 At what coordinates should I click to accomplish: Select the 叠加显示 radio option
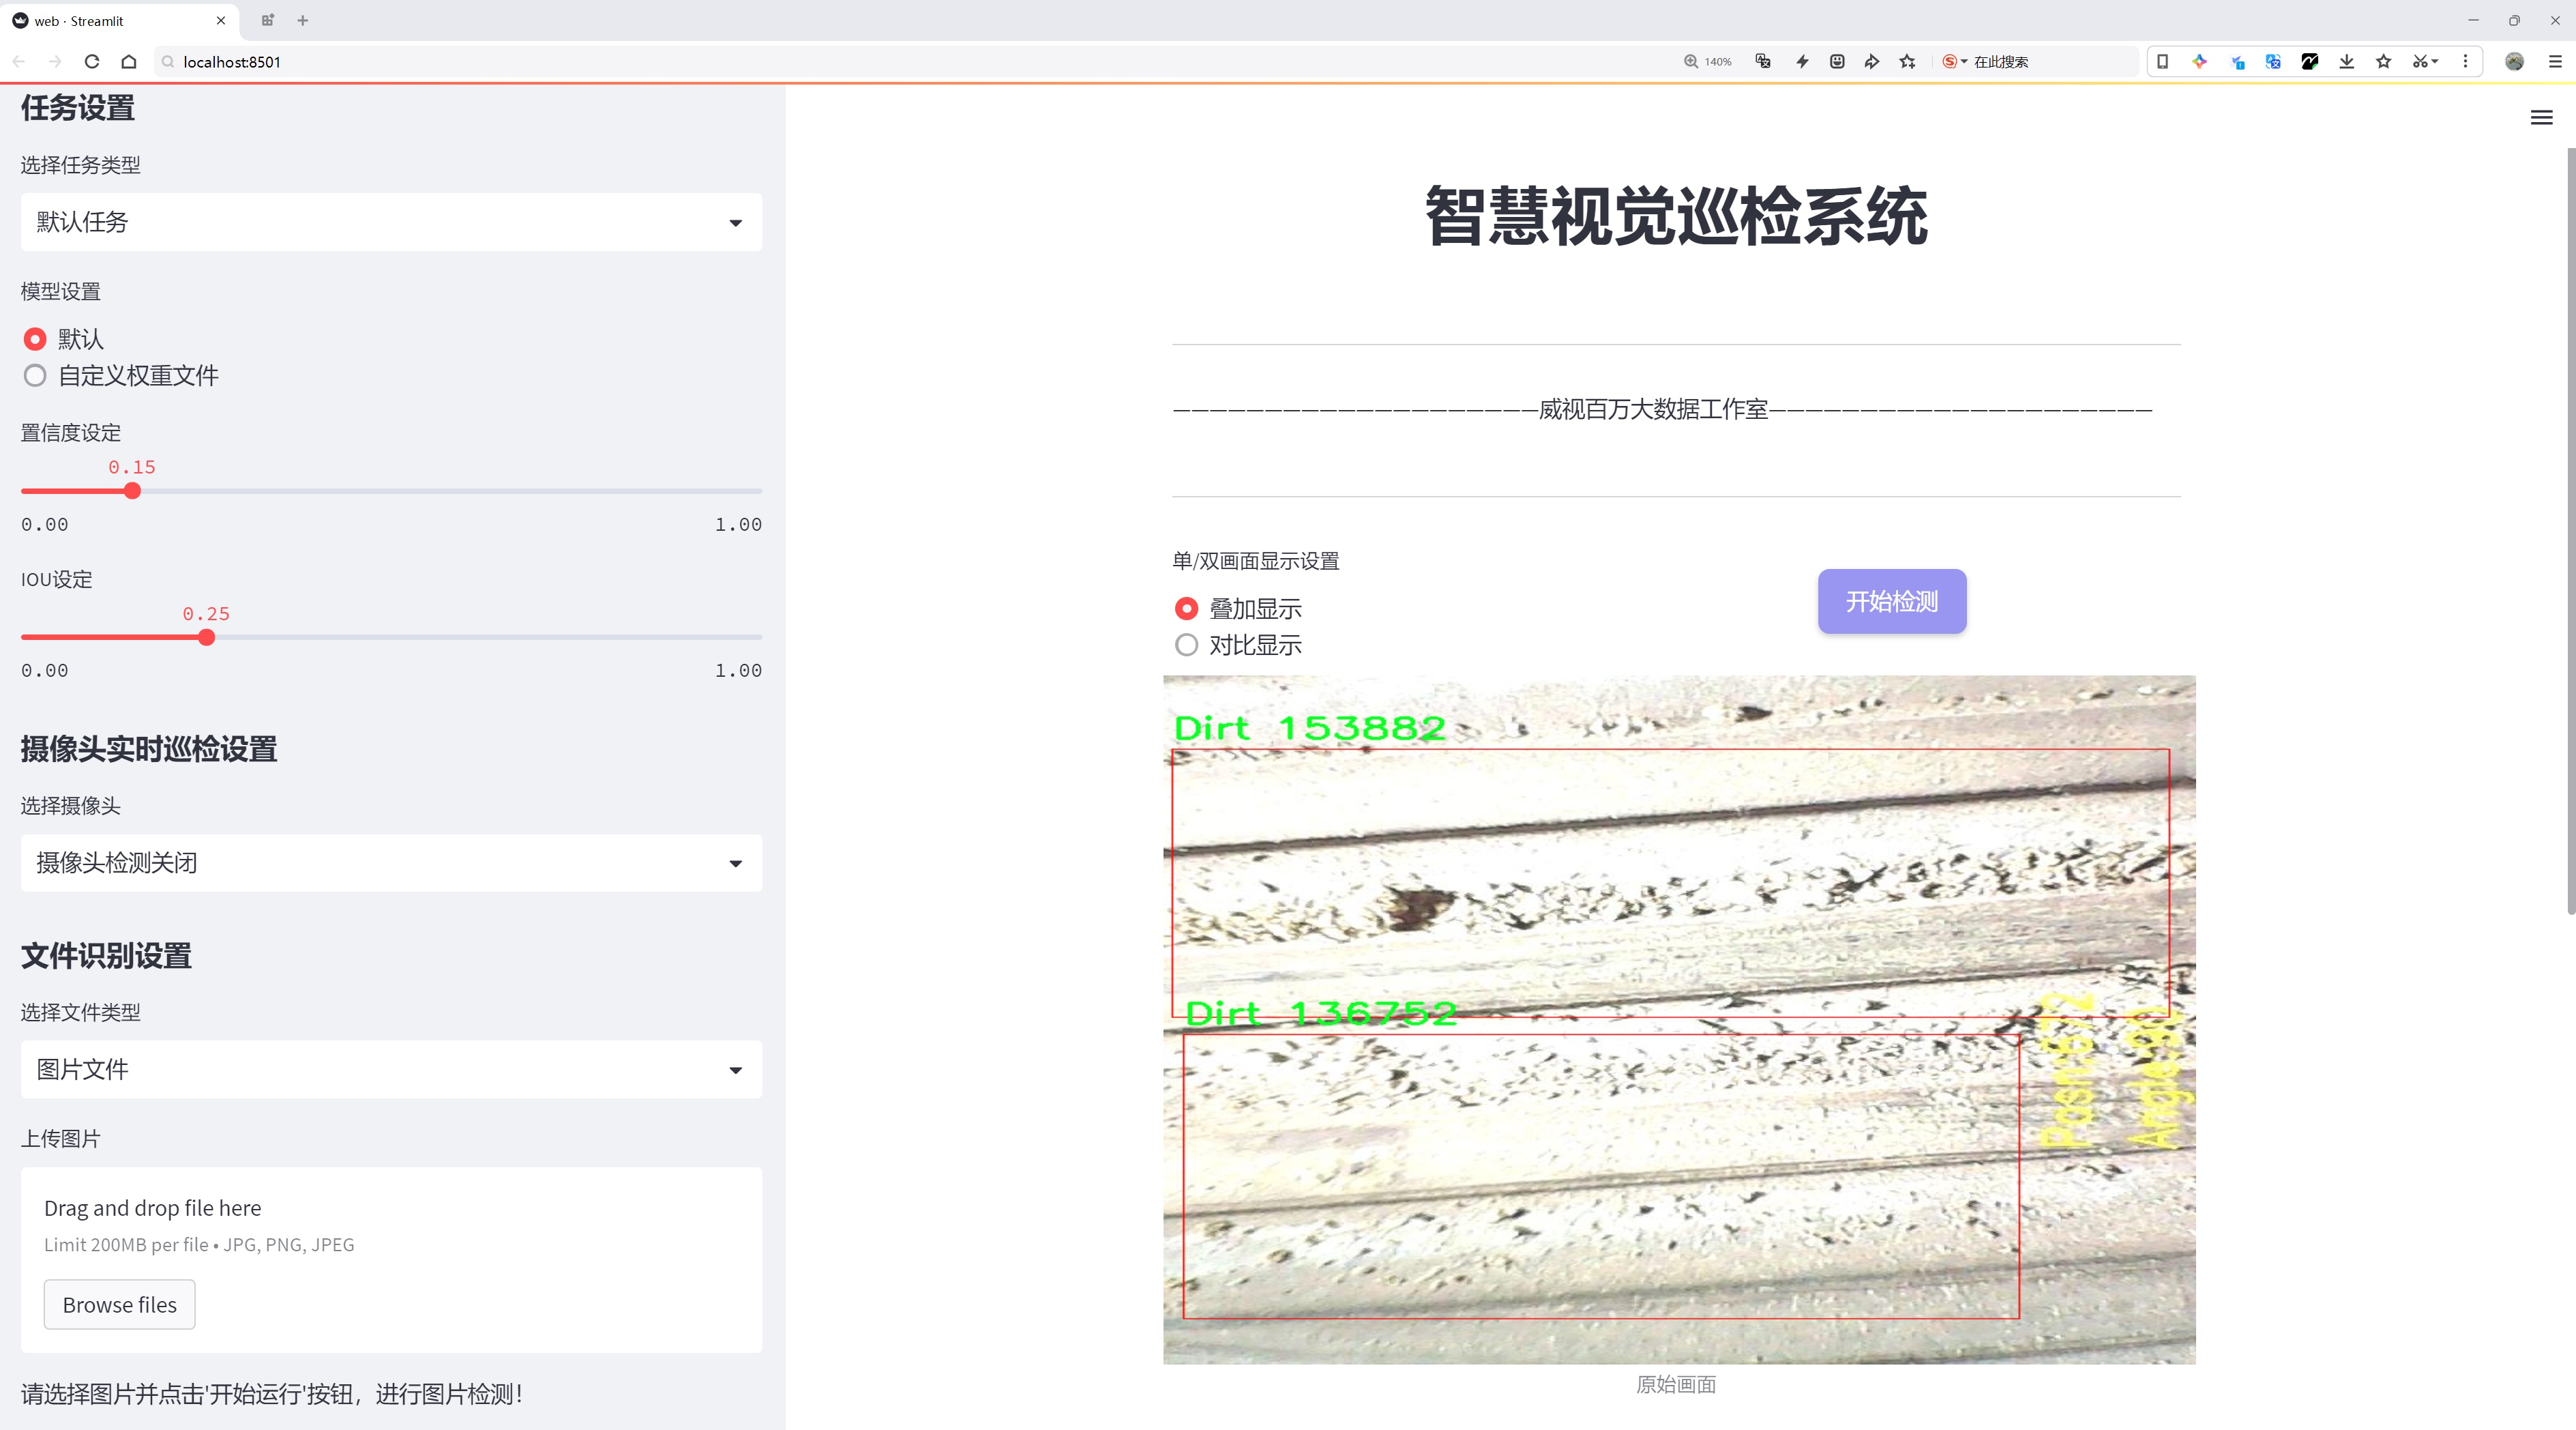click(x=1186, y=609)
